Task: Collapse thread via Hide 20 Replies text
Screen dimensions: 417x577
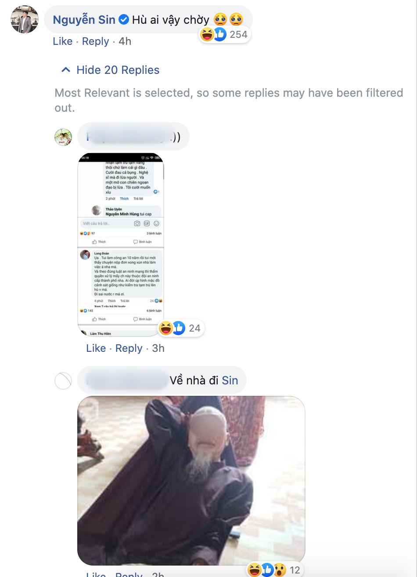Action: [x=118, y=70]
